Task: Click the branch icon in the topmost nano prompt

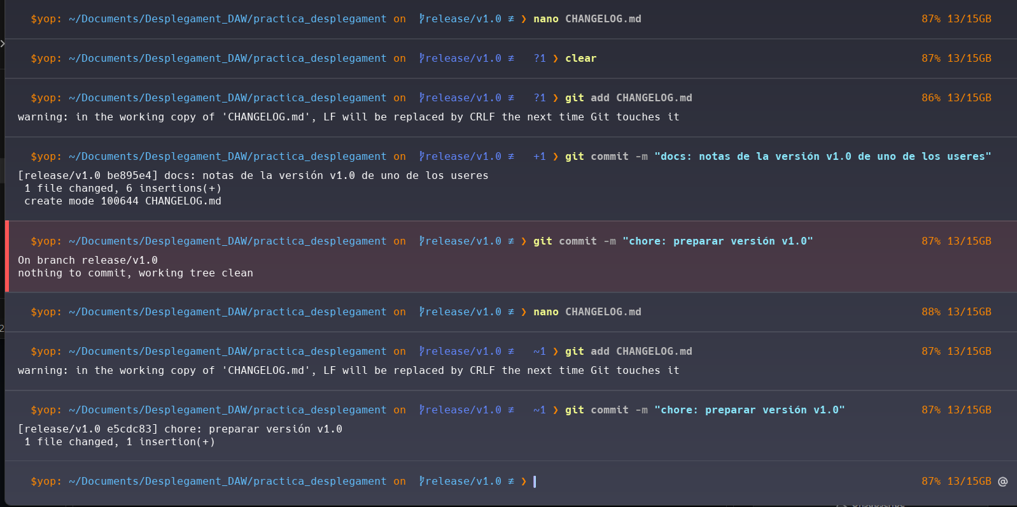Action: pyautogui.click(x=421, y=19)
